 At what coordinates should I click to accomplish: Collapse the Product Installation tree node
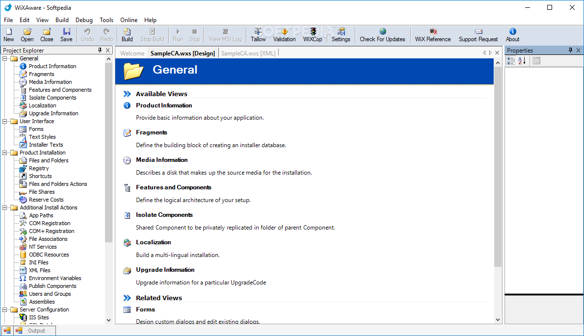[5, 153]
